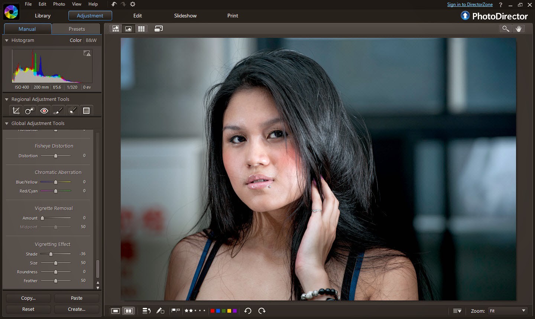Click the PhotoDirector color wheel logo

pyautogui.click(x=11, y=12)
